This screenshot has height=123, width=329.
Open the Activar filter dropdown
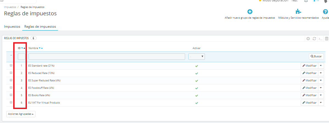(x=197, y=56)
